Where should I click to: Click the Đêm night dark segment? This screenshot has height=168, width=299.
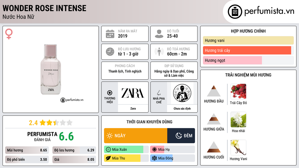tap(181, 136)
